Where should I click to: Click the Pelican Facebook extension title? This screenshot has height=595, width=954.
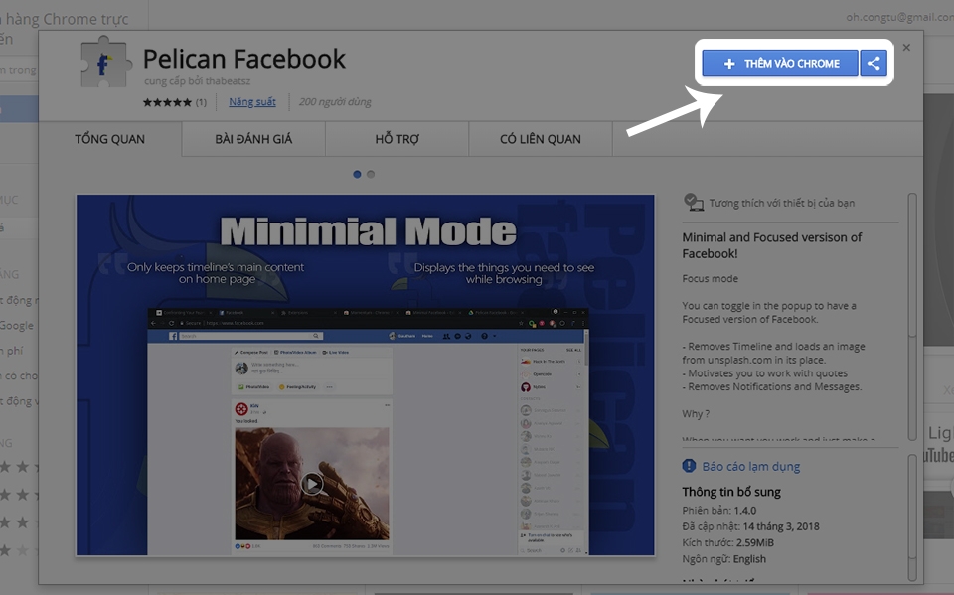pyautogui.click(x=244, y=59)
